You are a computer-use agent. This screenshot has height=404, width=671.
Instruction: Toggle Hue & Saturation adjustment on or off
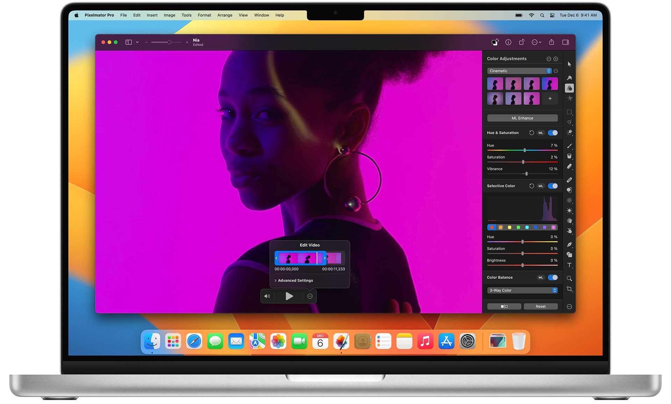pyautogui.click(x=553, y=133)
